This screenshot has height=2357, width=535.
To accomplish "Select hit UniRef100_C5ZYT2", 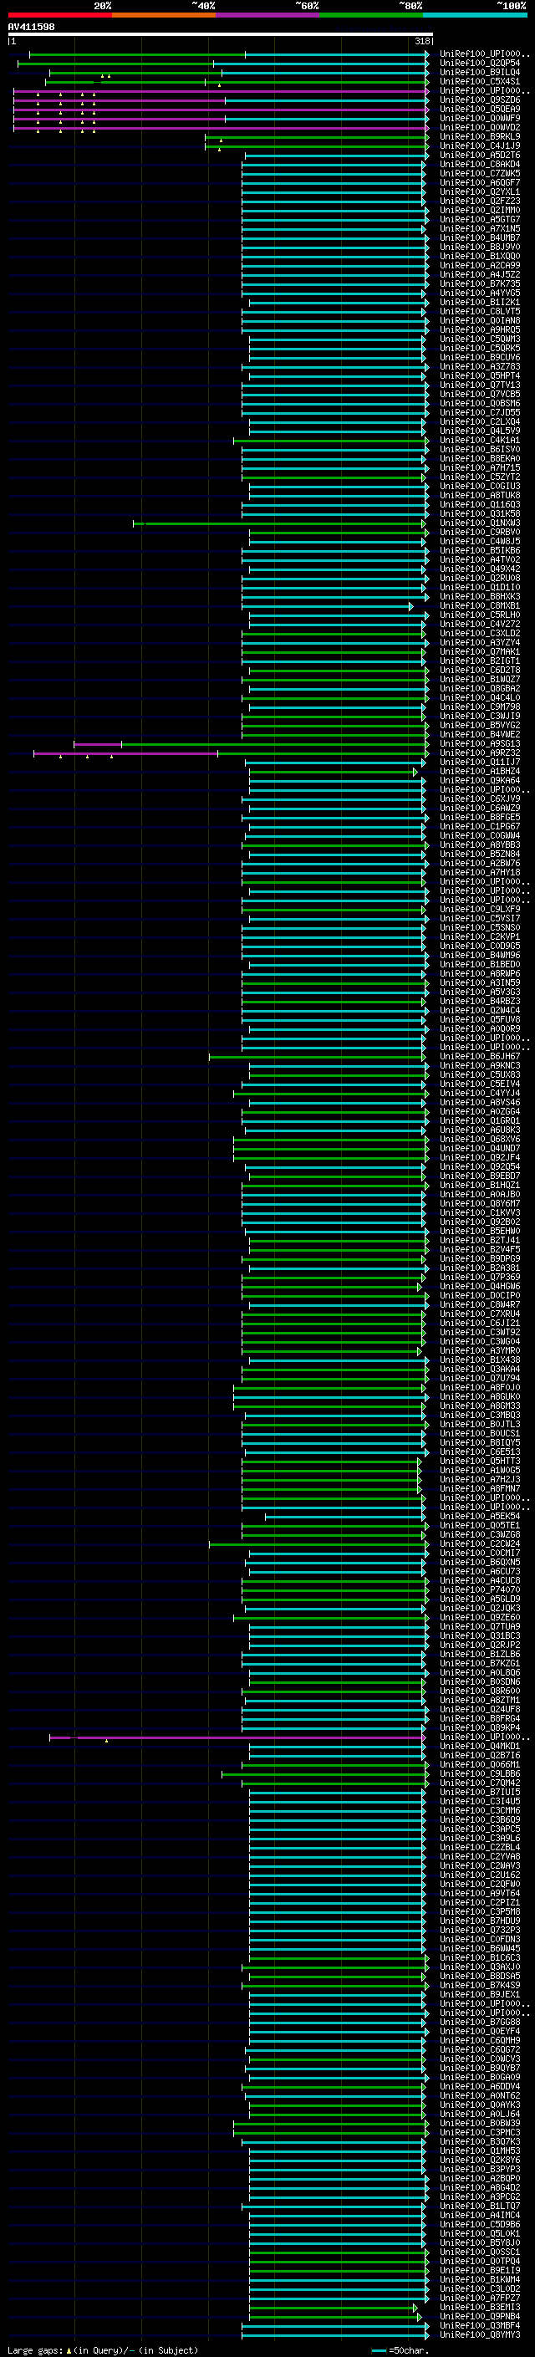I will [479, 477].
